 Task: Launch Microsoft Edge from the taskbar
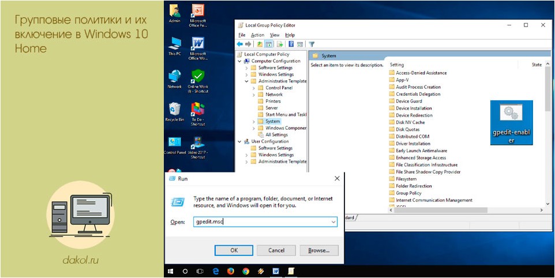click(x=216, y=271)
